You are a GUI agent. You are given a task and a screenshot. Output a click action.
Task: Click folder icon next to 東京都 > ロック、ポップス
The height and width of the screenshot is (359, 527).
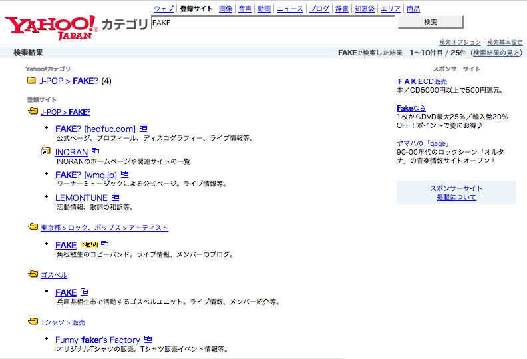coord(33,226)
